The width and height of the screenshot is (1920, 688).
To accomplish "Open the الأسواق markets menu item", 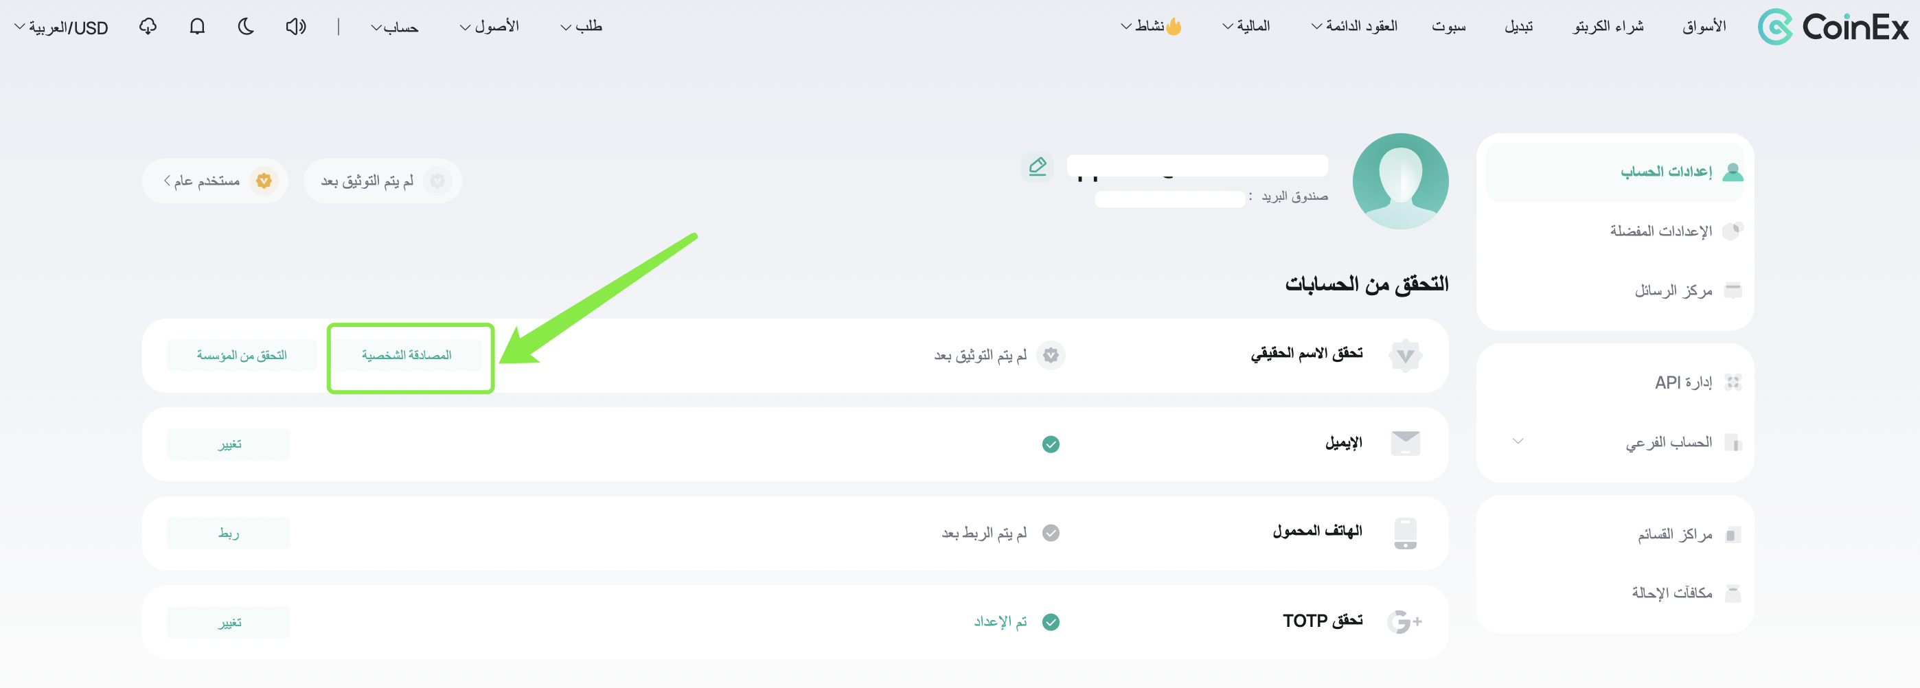I will [x=1704, y=27].
